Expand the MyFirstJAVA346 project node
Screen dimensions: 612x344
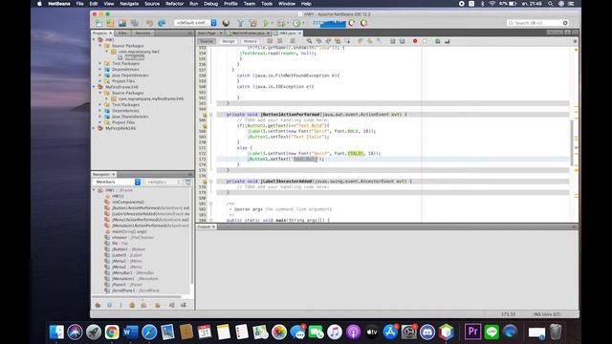pyautogui.click(x=94, y=128)
